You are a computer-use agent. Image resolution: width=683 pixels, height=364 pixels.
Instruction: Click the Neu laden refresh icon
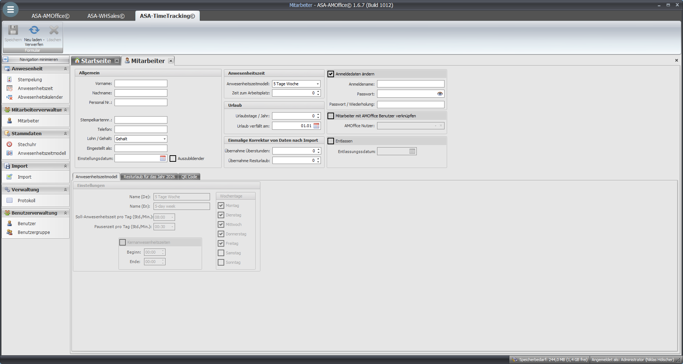(x=34, y=30)
